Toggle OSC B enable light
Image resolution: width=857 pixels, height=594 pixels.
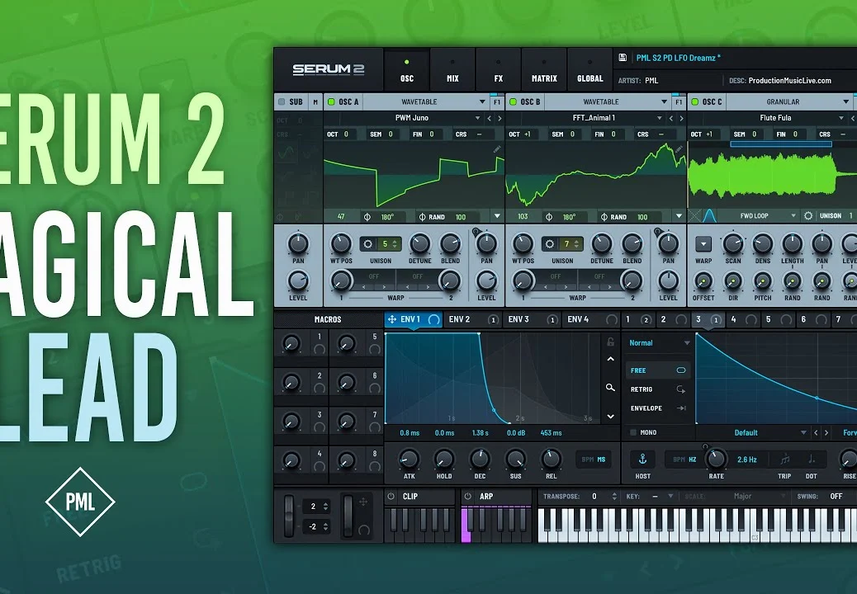[513, 101]
